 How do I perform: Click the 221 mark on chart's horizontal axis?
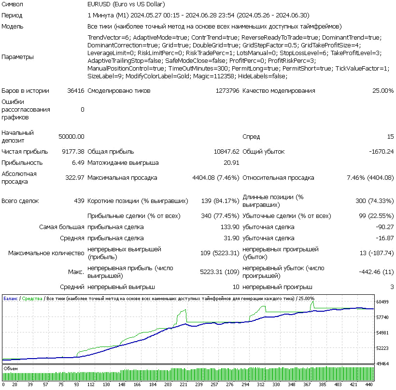pos(183,385)
